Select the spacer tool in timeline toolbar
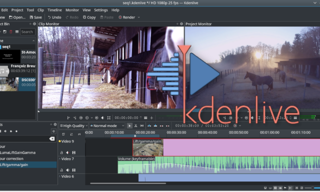The image size is (320, 192). click(x=142, y=125)
